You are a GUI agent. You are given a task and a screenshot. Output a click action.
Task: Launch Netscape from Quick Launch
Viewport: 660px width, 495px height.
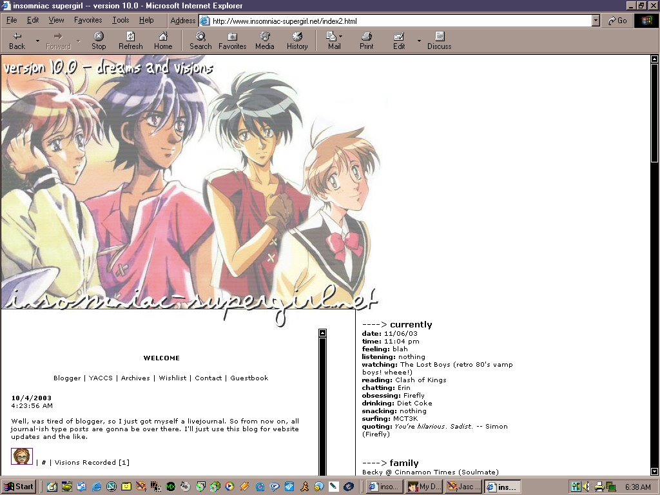coord(111,487)
